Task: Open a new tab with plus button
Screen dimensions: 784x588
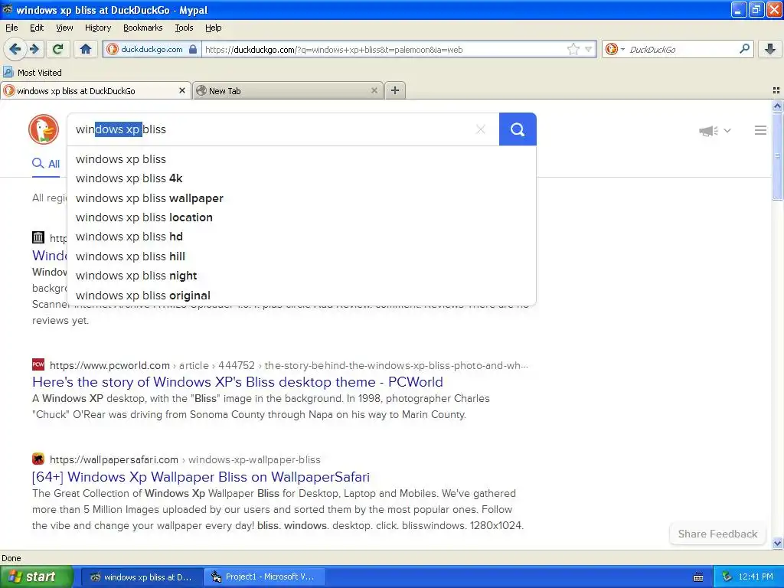Action: tap(395, 90)
